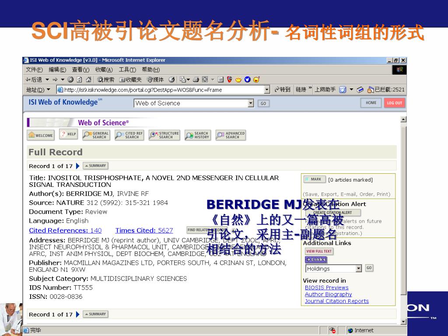Expand the address bar dropdown arrow
The height and width of the screenshot is (336, 448).
(267, 90)
